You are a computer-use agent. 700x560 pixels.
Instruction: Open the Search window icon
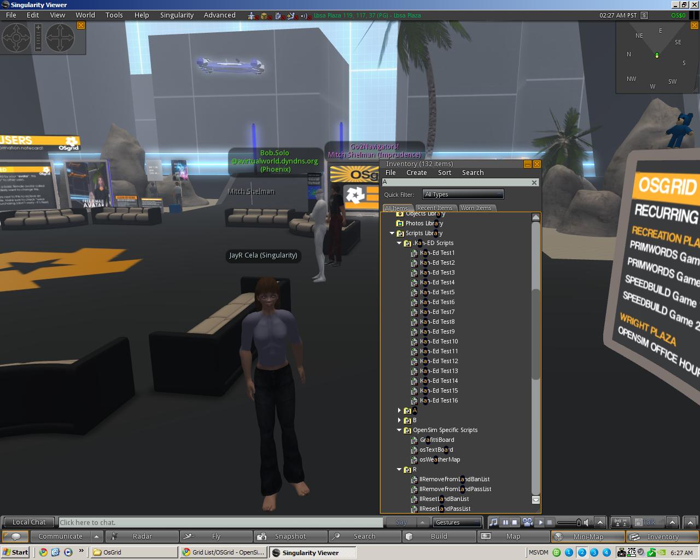click(336, 536)
